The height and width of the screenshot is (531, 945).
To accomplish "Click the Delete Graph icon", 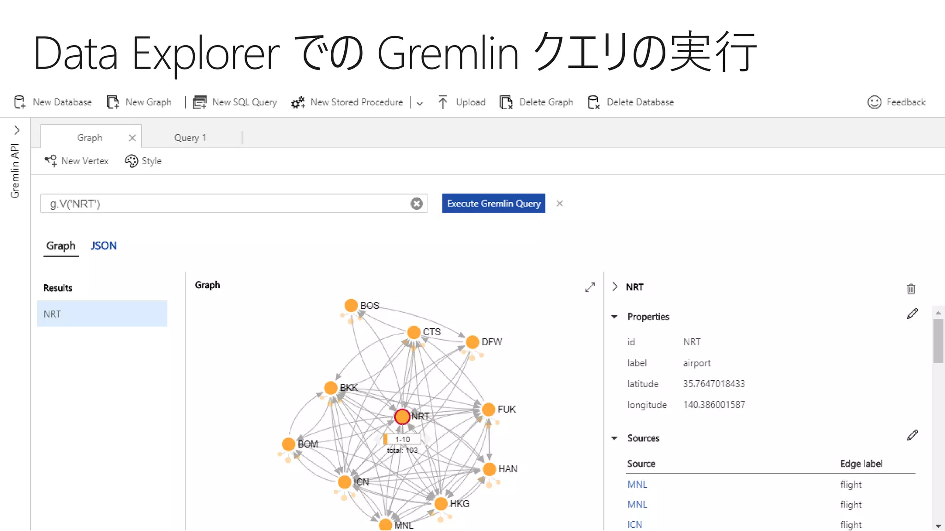I will [506, 102].
